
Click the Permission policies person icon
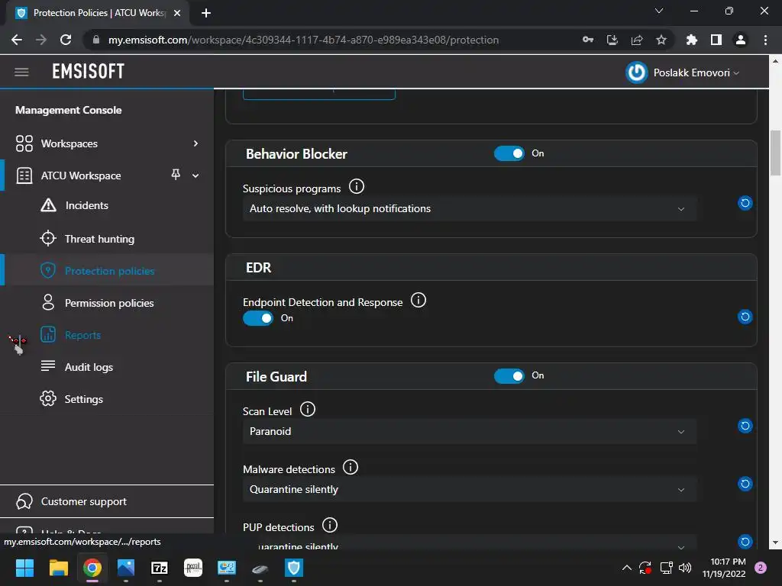point(48,302)
